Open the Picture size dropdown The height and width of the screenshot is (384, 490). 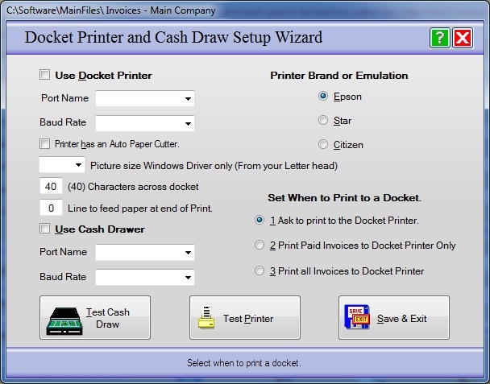point(62,165)
